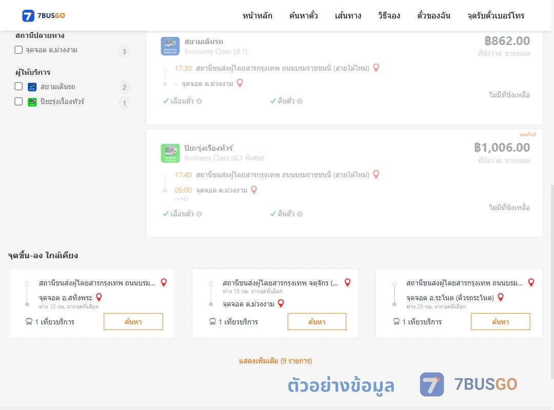
Task: Click bus icon in จตุจักร card
Action: [x=212, y=322]
